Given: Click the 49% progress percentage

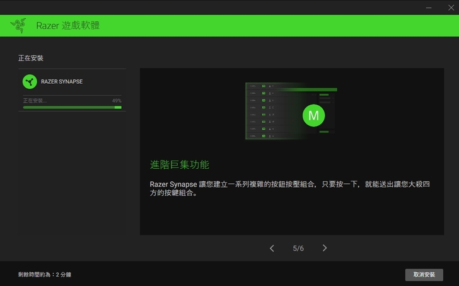Looking at the screenshot, I should (117, 101).
